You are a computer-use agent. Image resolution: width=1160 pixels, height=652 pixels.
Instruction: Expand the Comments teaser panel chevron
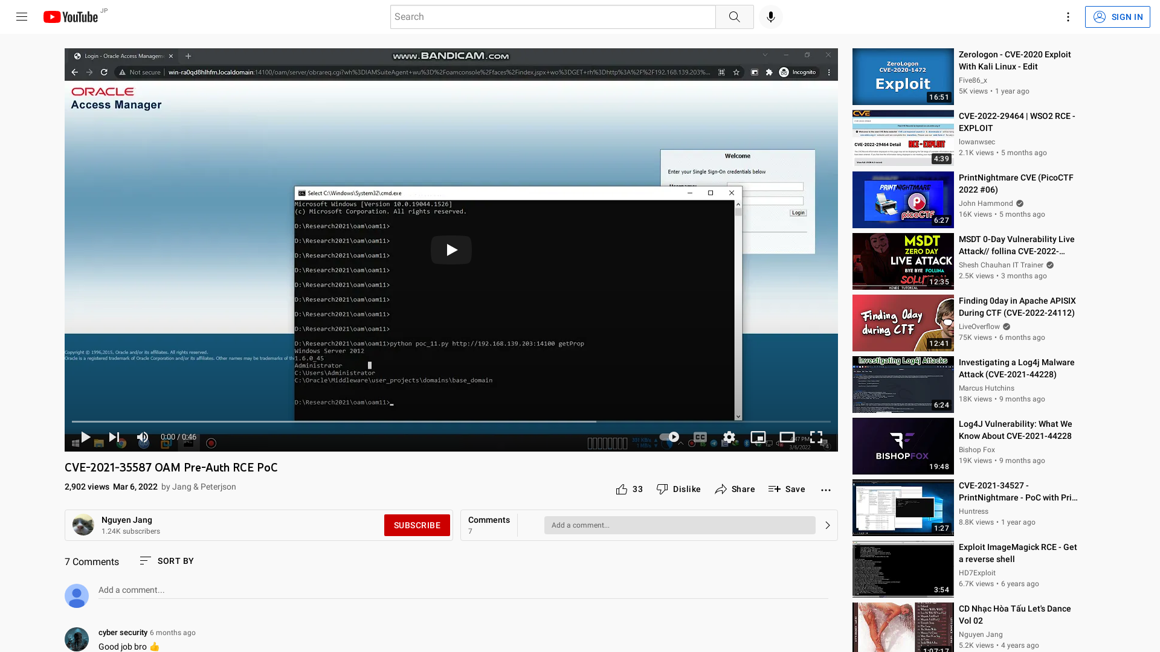pos(827,525)
